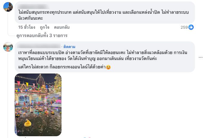Viewport: 203px width, 138px height.
Task: Toggle ติดตาม to follow the commenter
Action: (x=69, y=47)
